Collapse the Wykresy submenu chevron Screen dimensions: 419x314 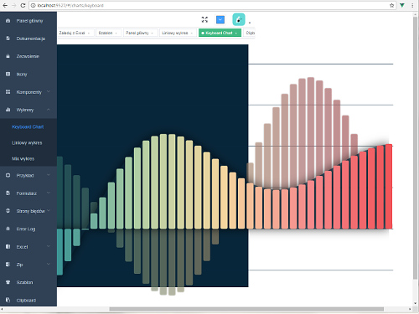tap(49, 110)
